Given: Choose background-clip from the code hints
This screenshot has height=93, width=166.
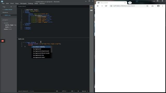Looking at the screenshot, I should [x=41, y=55].
